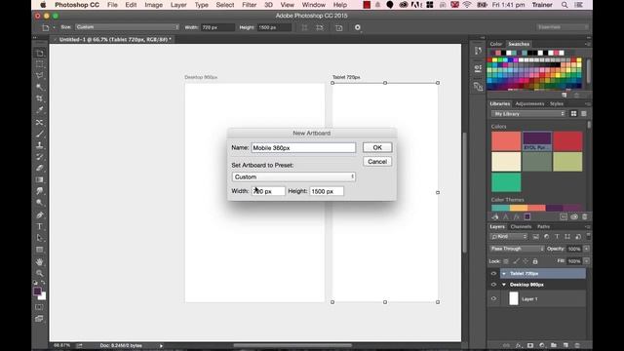Toggle type layer filter in Layers panel
The height and width of the screenshot is (351, 624).
[557, 237]
